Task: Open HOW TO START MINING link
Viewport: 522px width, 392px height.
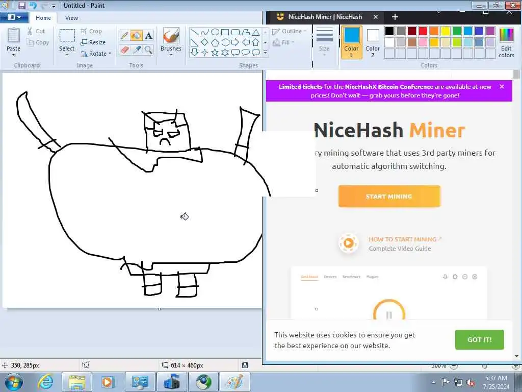Action: point(405,239)
